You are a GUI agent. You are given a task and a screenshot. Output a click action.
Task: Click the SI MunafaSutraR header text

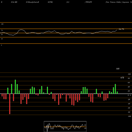point(32,2)
